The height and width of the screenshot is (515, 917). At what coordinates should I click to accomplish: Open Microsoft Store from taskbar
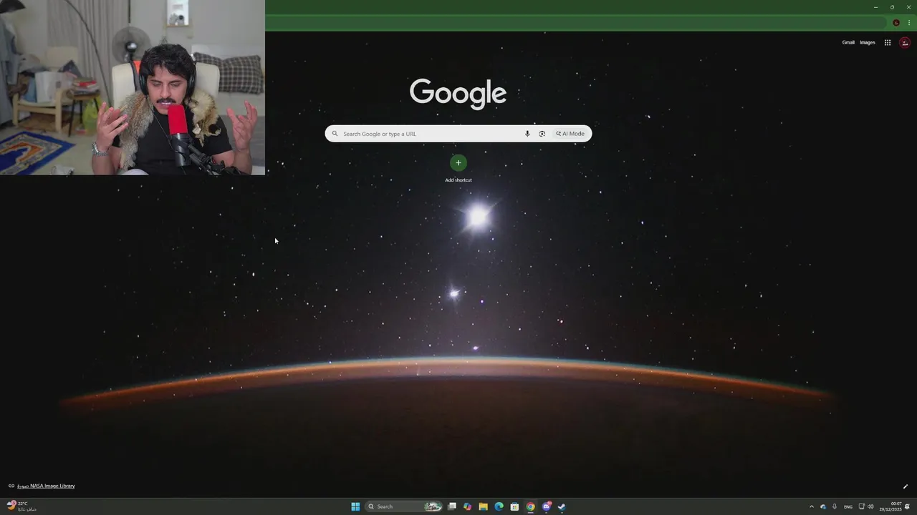514,506
